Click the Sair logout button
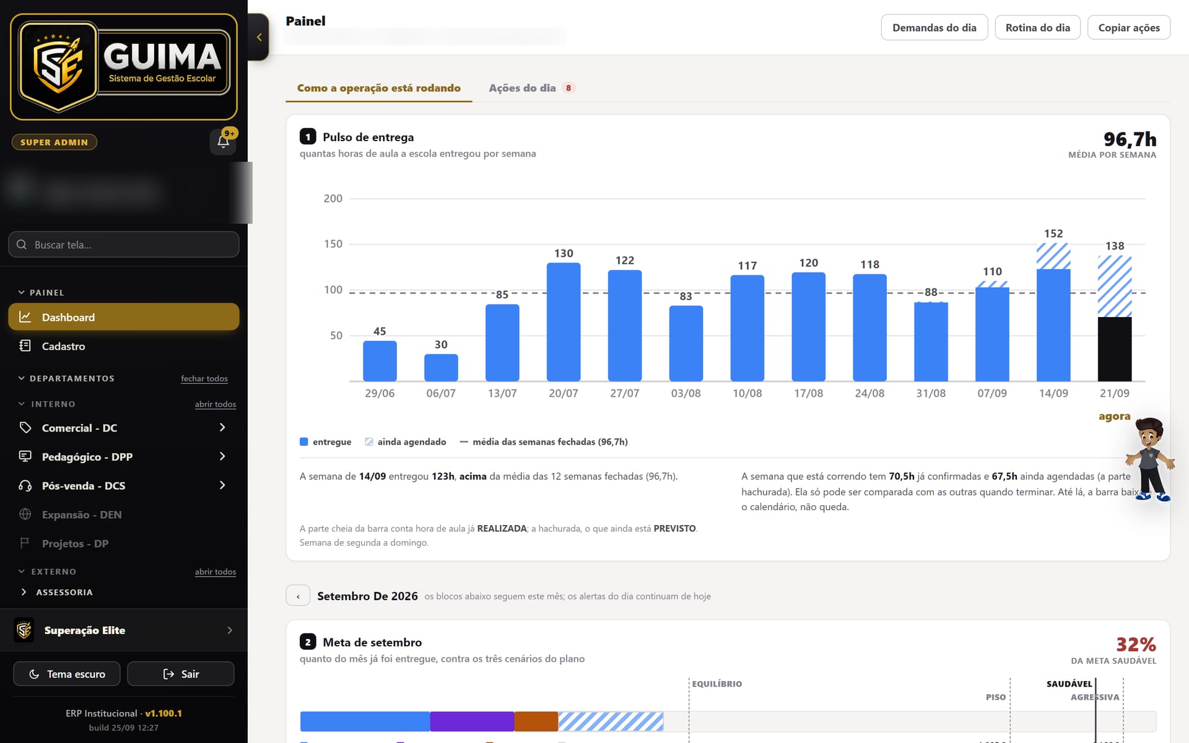 click(181, 674)
